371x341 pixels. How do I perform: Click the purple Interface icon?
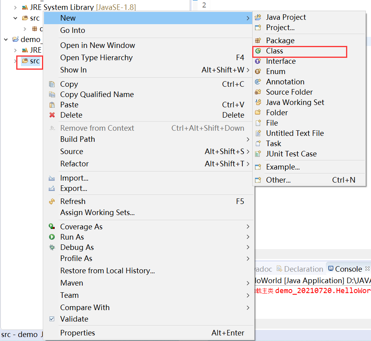pyautogui.click(x=258, y=61)
